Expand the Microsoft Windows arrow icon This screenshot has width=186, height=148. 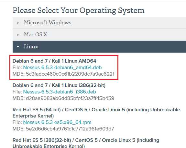point(18,23)
